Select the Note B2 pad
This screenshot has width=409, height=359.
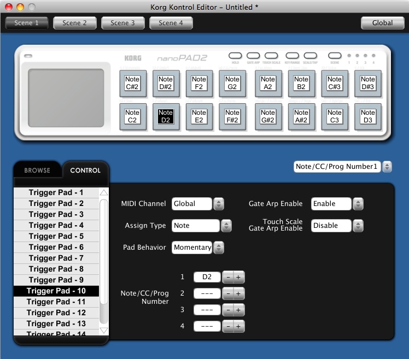point(301,84)
